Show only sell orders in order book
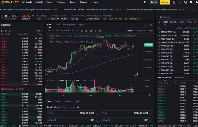 (x=10, y=31)
